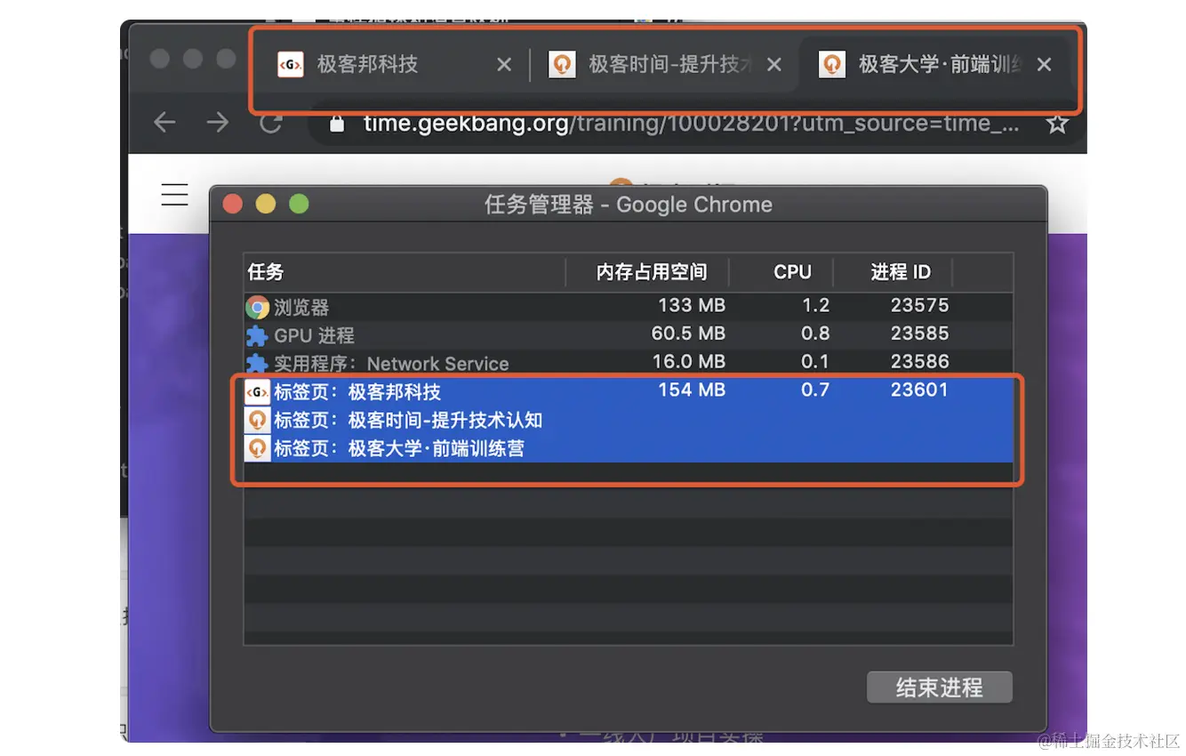Click the CPU value 1.2

(x=815, y=305)
